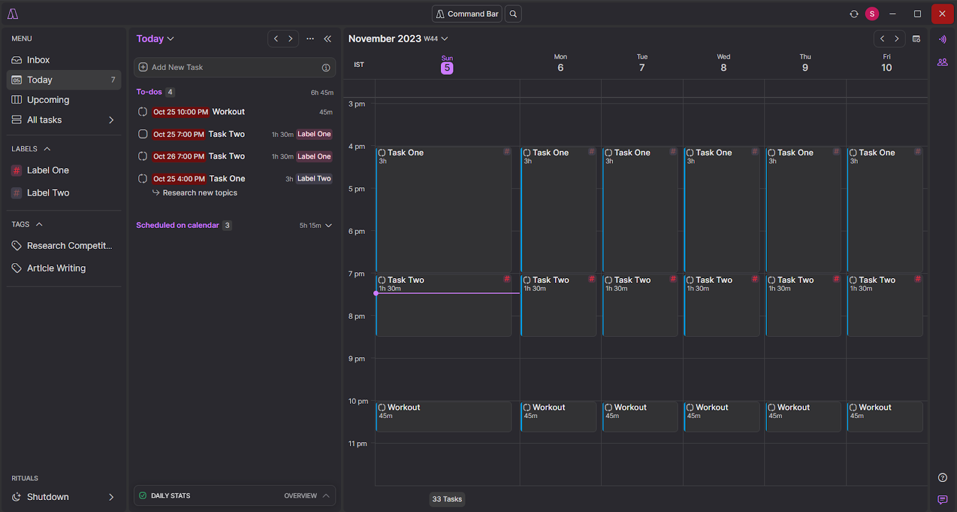Expand Scheduled on calendar section
Screen dimensions: 957x512
pyautogui.click(x=328, y=225)
